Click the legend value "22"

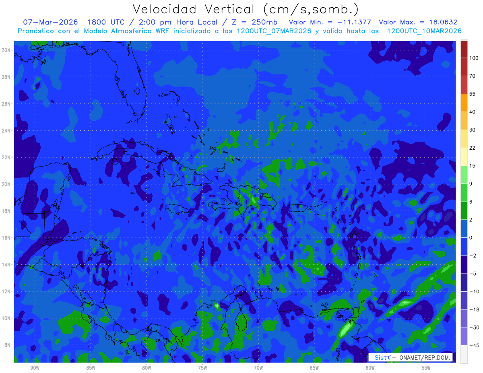click(x=473, y=148)
